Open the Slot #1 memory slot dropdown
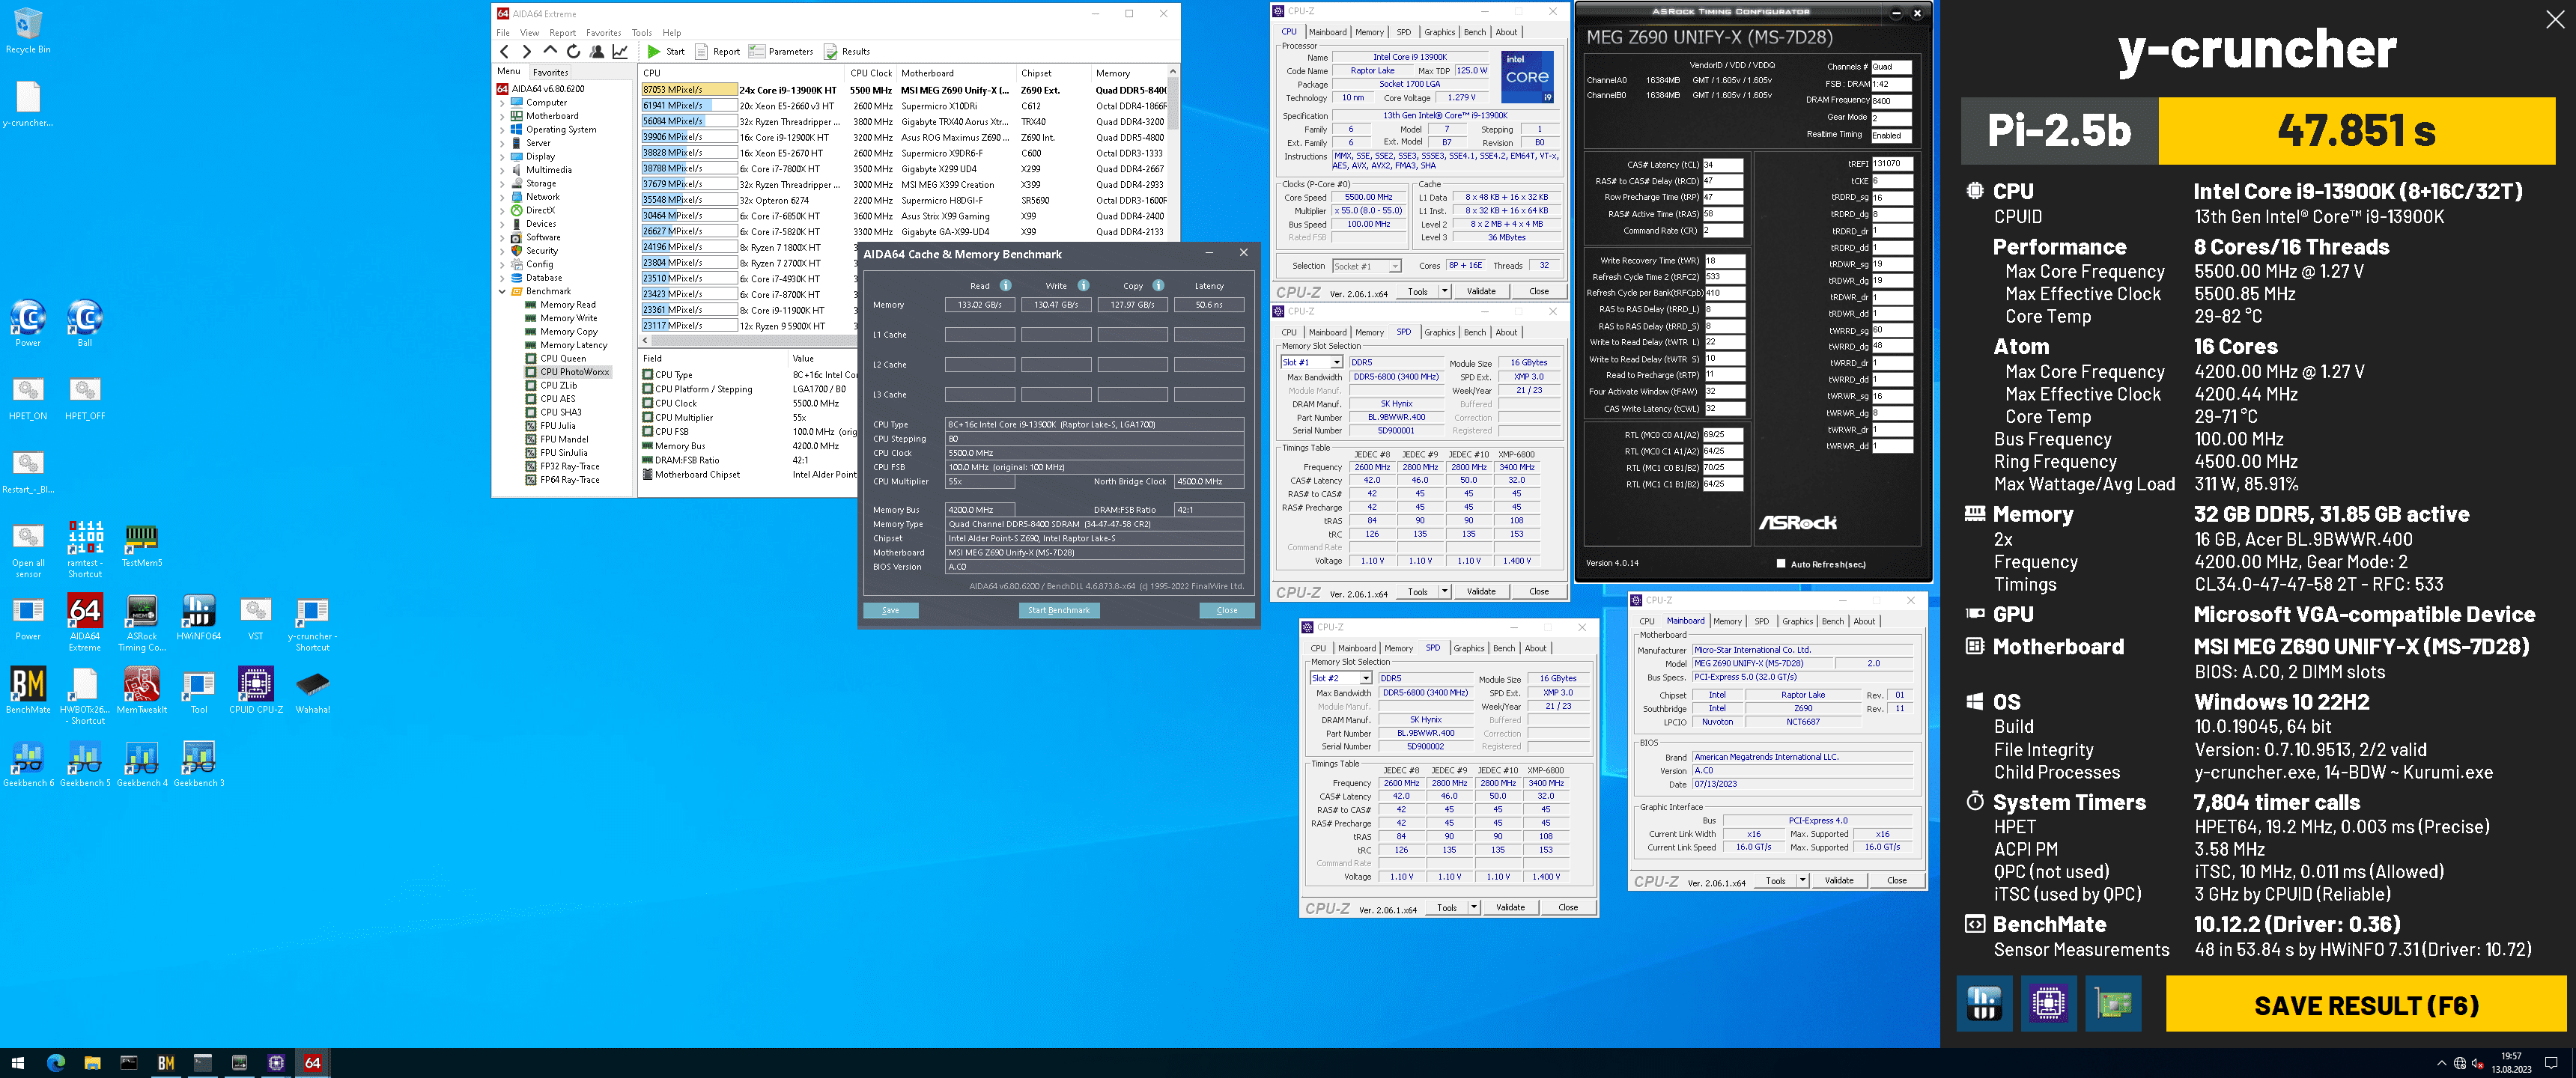Viewport: 2576px width, 1078px height. [1336, 363]
